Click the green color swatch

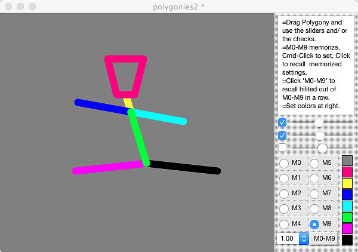[x=347, y=217]
